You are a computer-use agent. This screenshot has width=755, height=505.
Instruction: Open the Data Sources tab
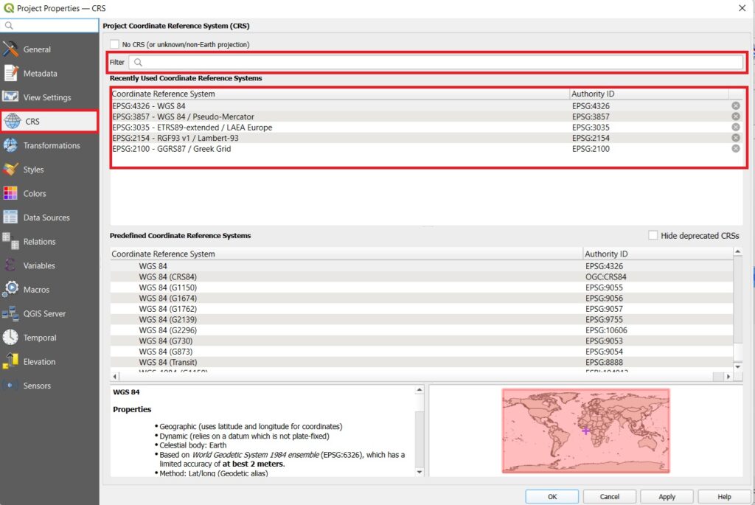pyautogui.click(x=46, y=217)
